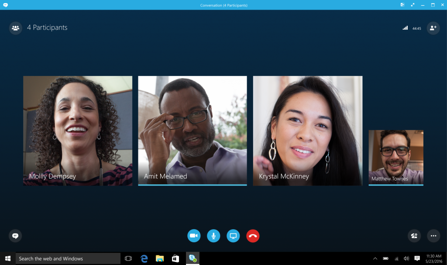447x265 pixels.
Task: Open video device settings
Action: (414, 236)
